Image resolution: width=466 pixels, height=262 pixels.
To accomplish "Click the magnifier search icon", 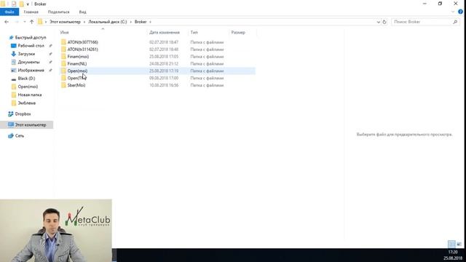I will click(x=455, y=22).
